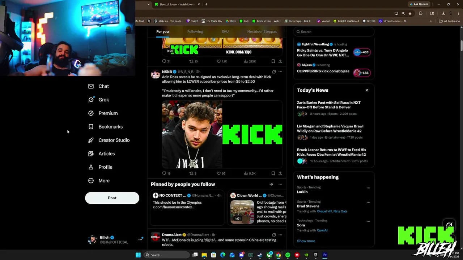
Task: Switch to the BAU tab
Action: coord(225,31)
